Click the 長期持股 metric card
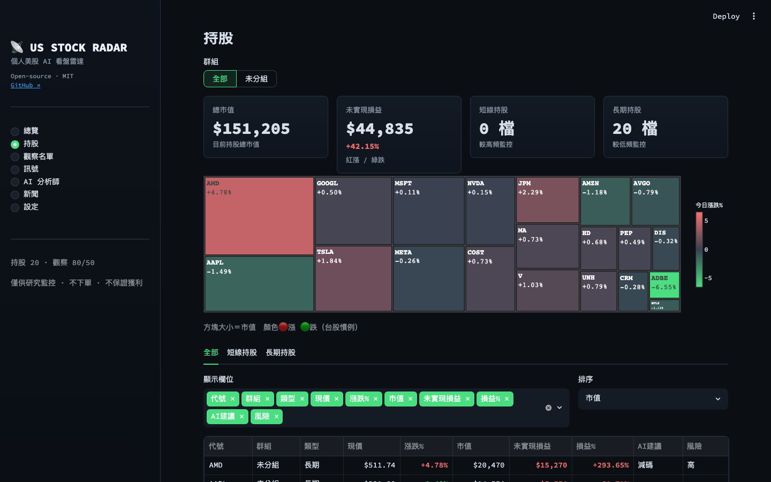Image resolution: width=771 pixels, height=482 pixels. (666, 127)
